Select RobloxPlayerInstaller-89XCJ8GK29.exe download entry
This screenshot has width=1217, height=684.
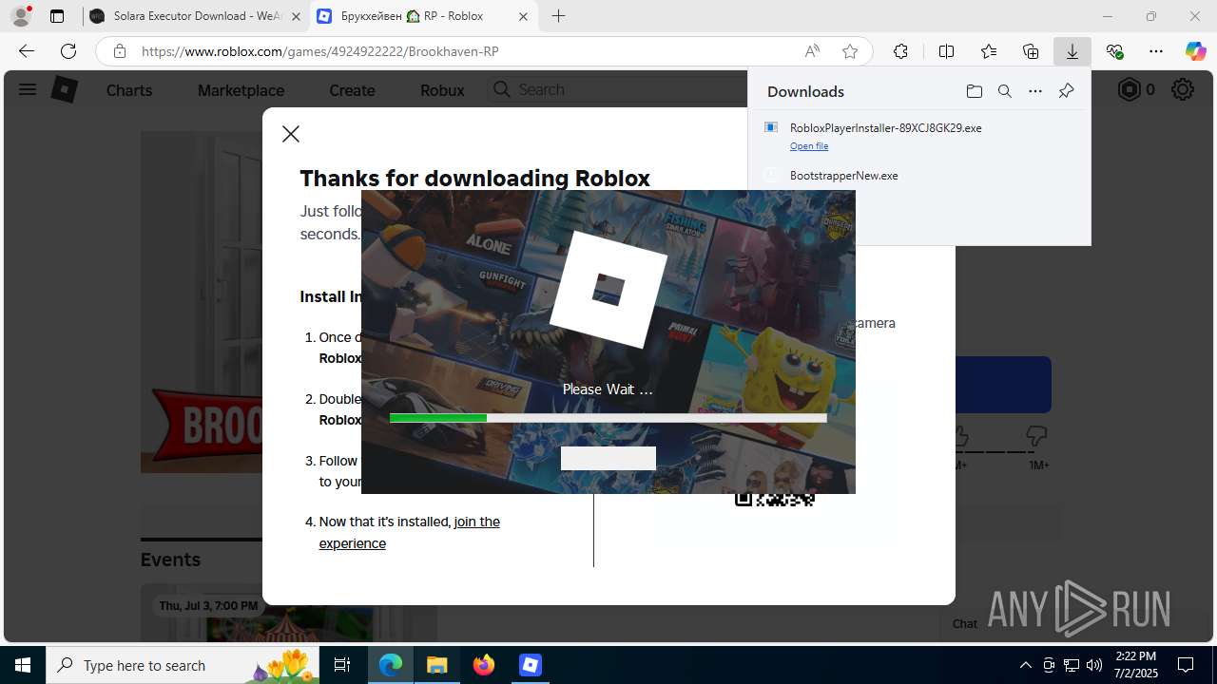pyautogui.click(x=918, y=136)
